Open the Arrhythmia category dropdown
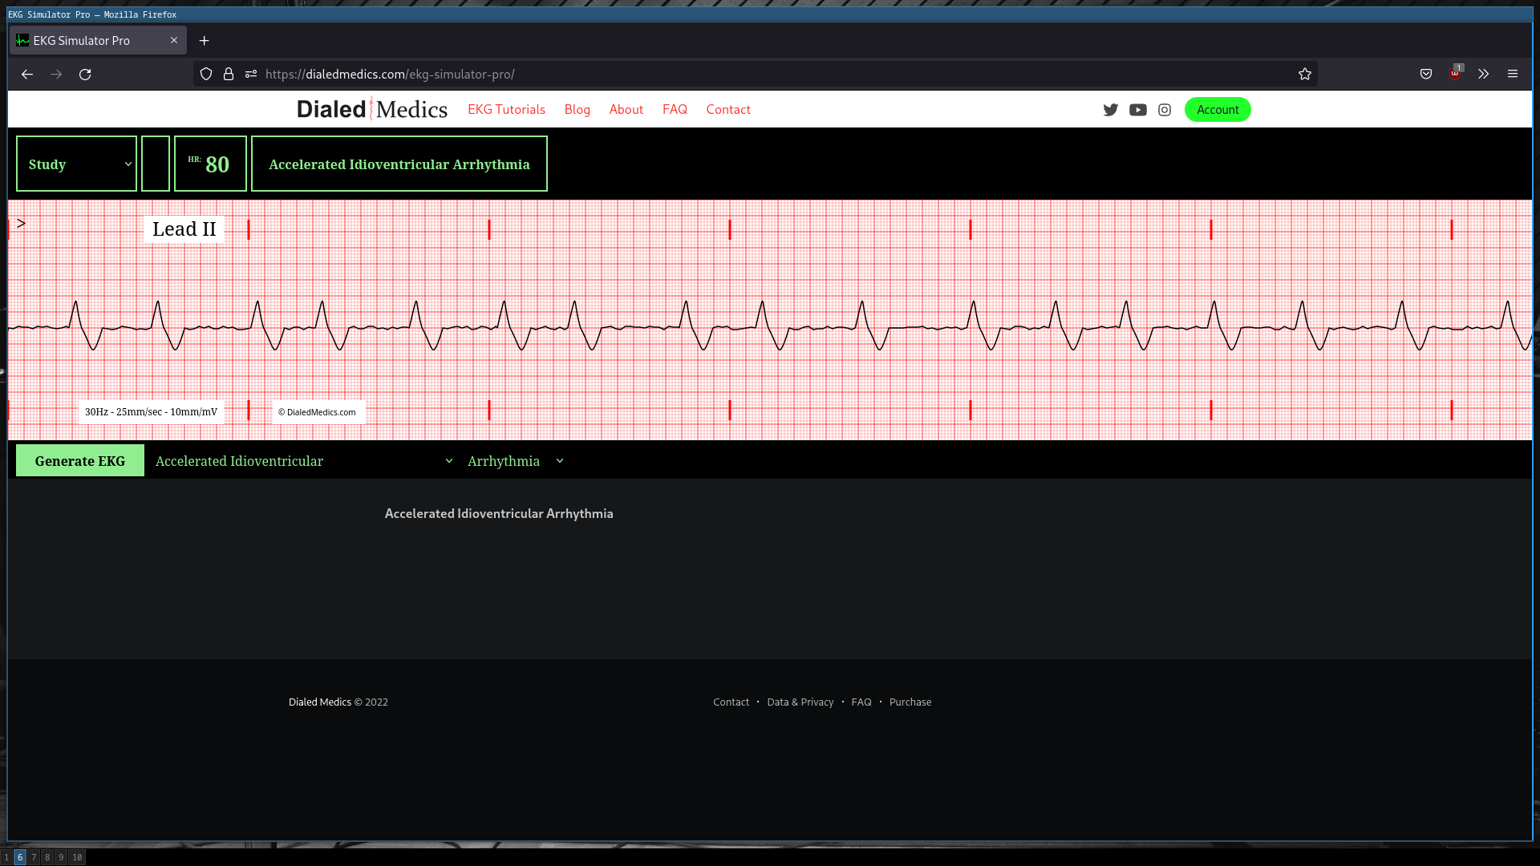This screenshot has height=866, width=1540. coord(514,461)
